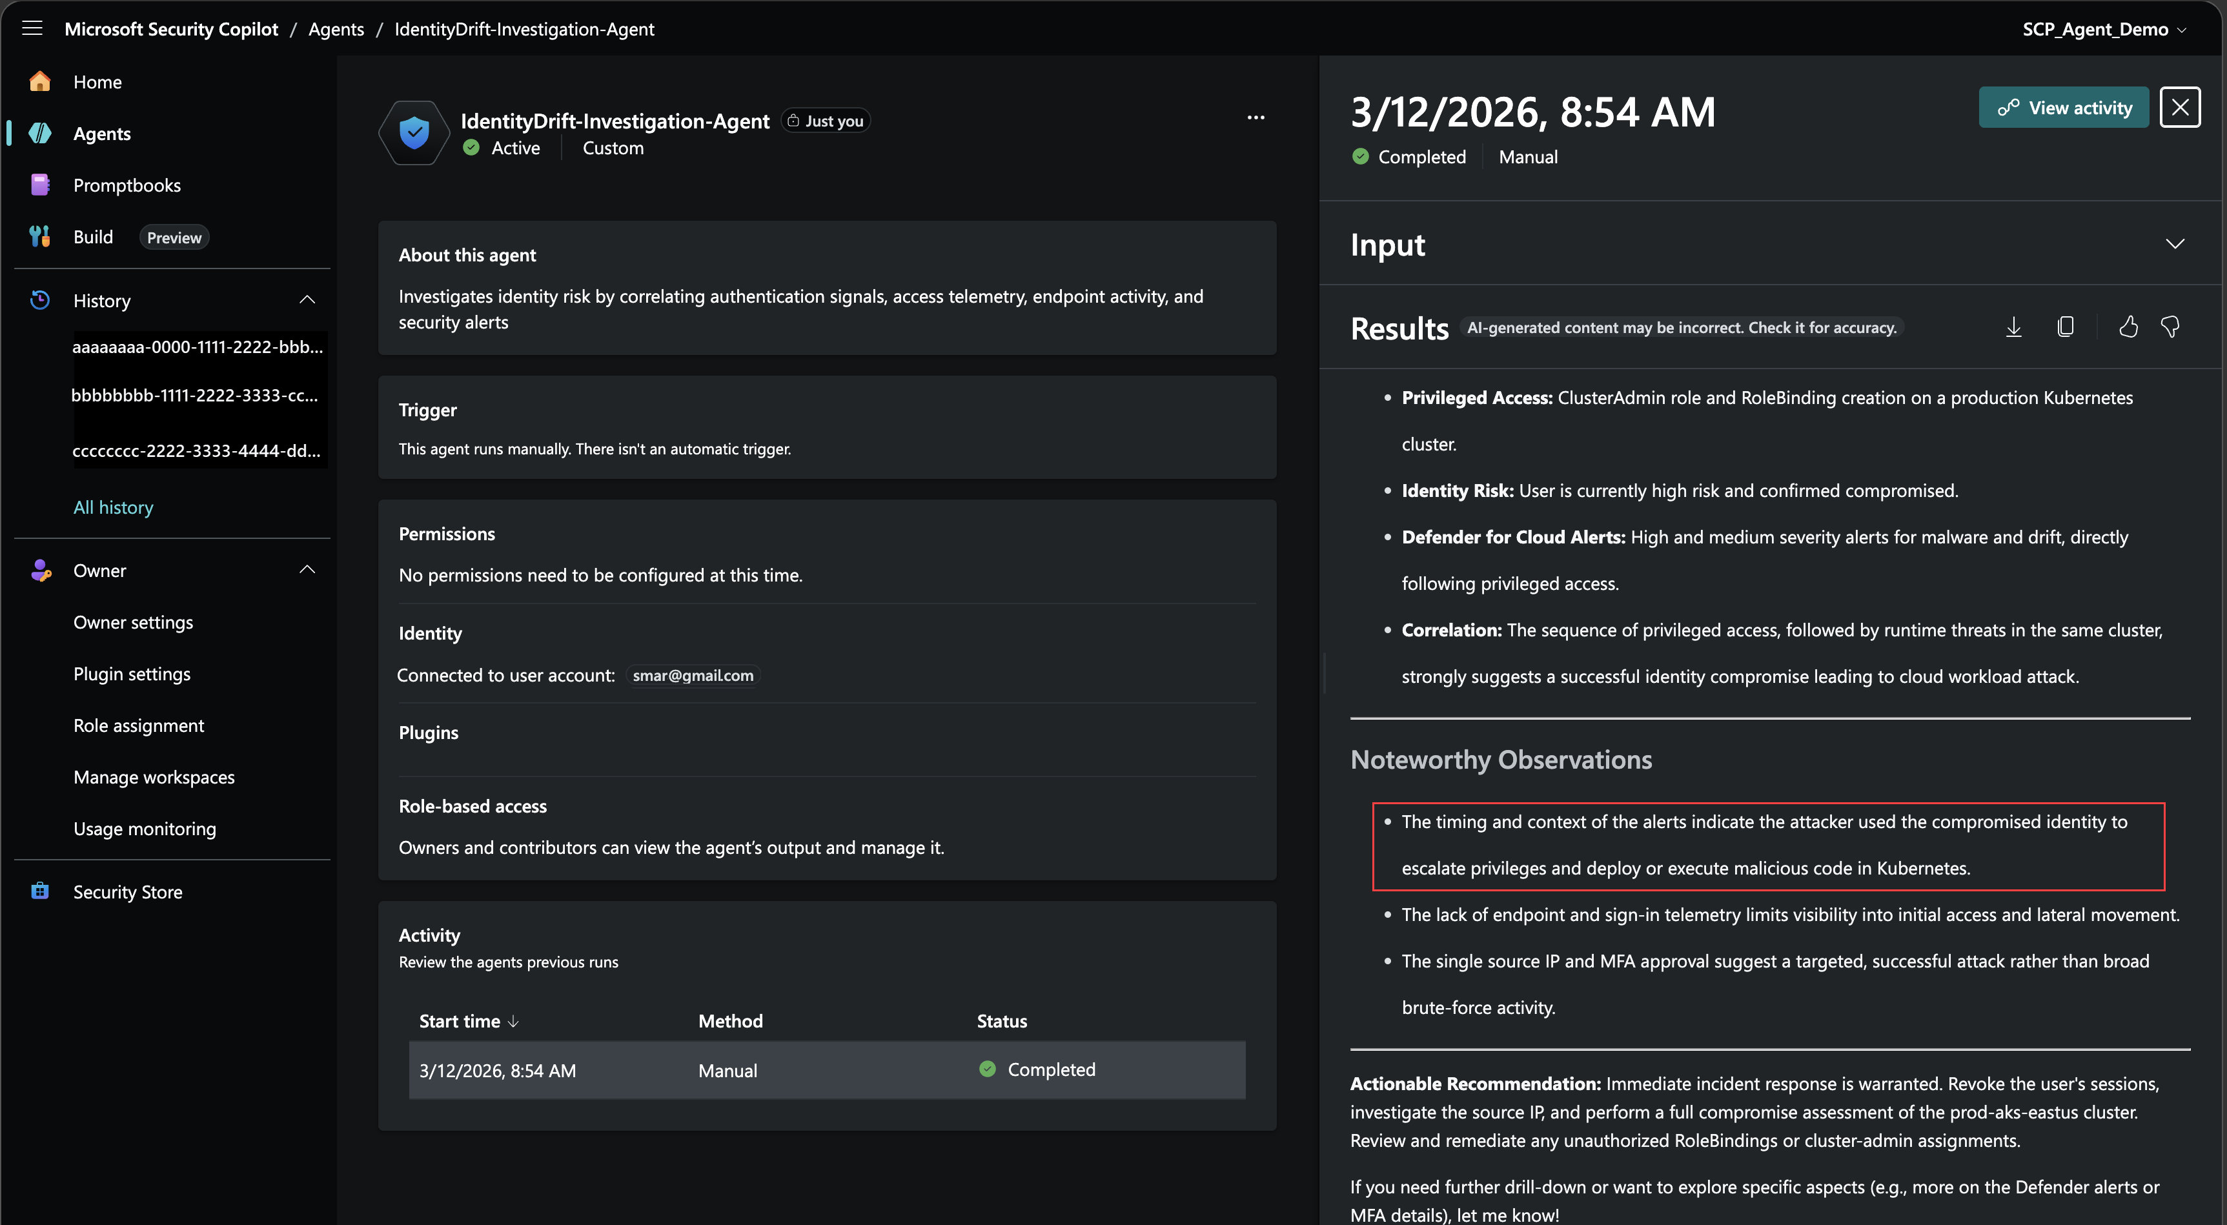Click the agent shield avatar icon
Image resolution: width=2227 pixels, height=1225 pixels.
(x=414, y=133)
